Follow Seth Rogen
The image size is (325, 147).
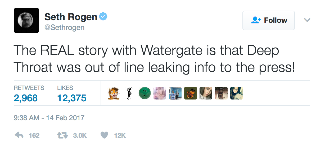tap(268, 20)
